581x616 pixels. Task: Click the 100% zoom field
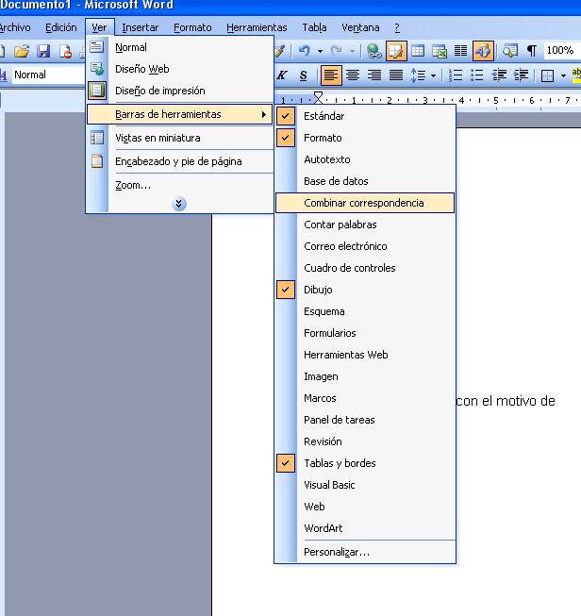(560, 51)
